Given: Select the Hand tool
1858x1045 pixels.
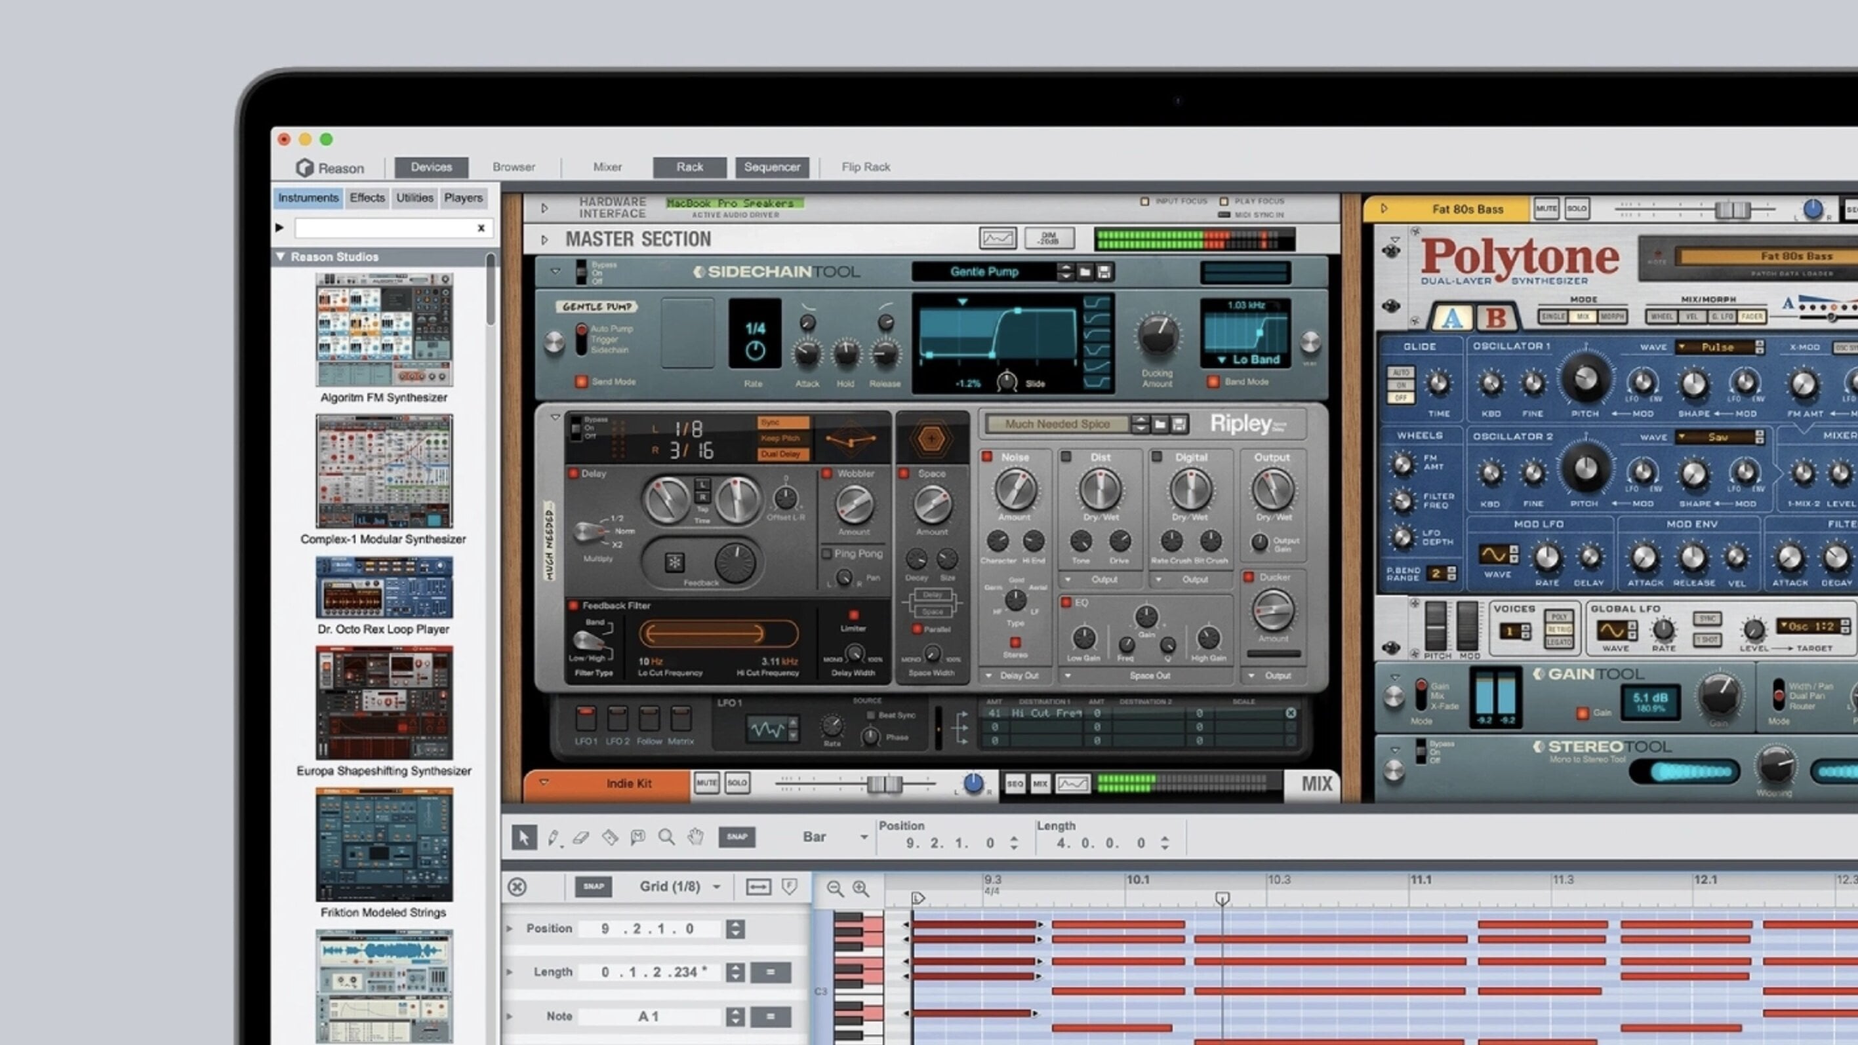Looking at the screenshot, I should (x=695, y=837).
